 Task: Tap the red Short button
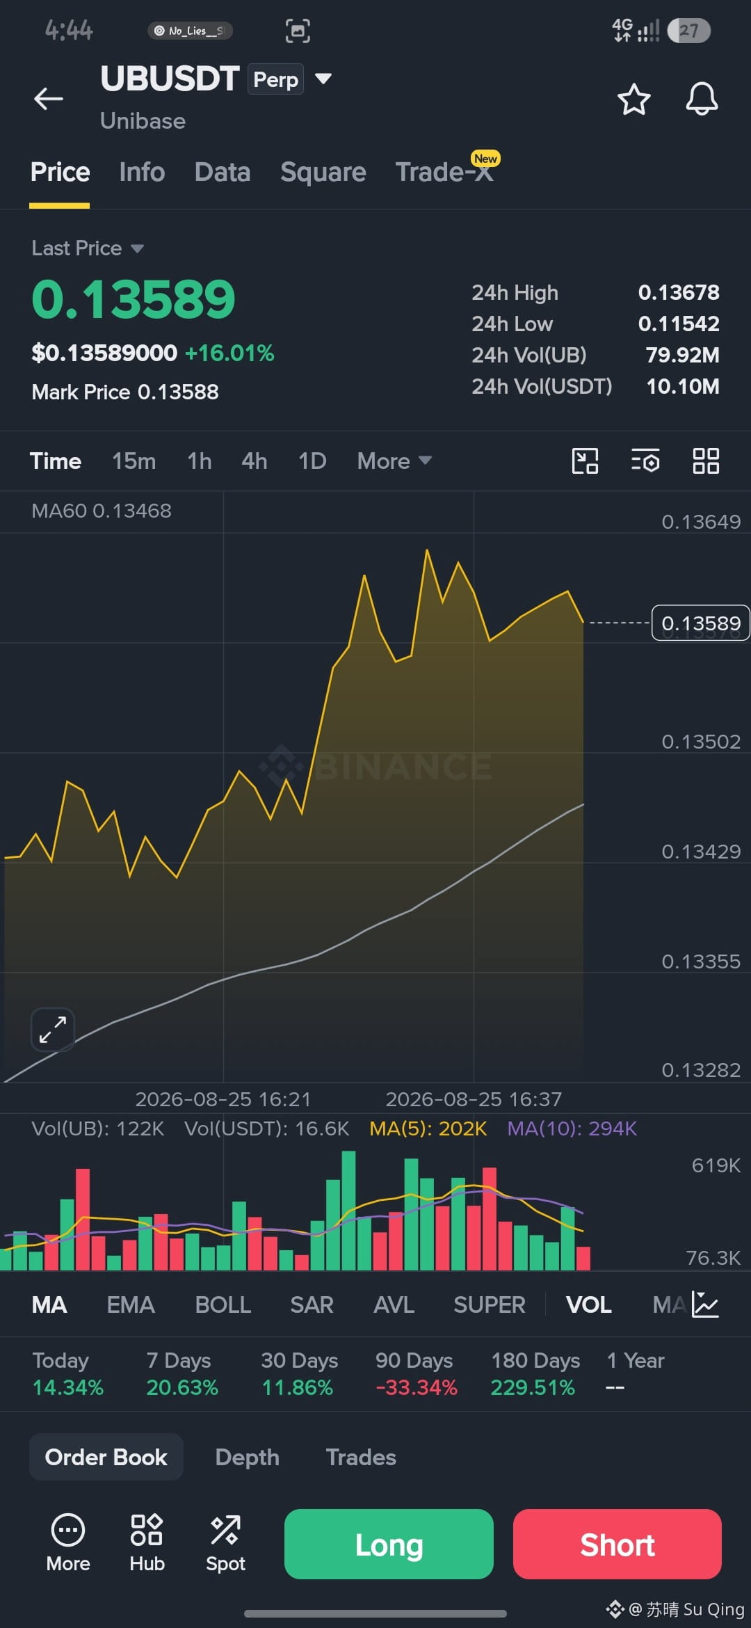617,1544
